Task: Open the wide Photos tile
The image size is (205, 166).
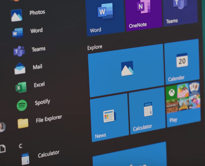Action: 126,70
